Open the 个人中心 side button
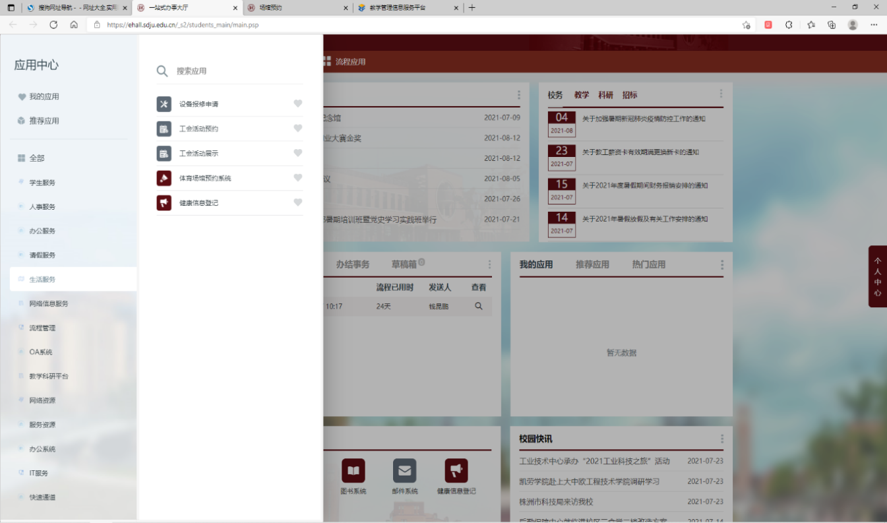887x523 pixels. click(x=877, y=276)
